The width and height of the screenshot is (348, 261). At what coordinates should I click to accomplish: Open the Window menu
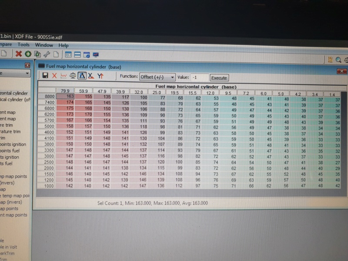pos(44,45)
